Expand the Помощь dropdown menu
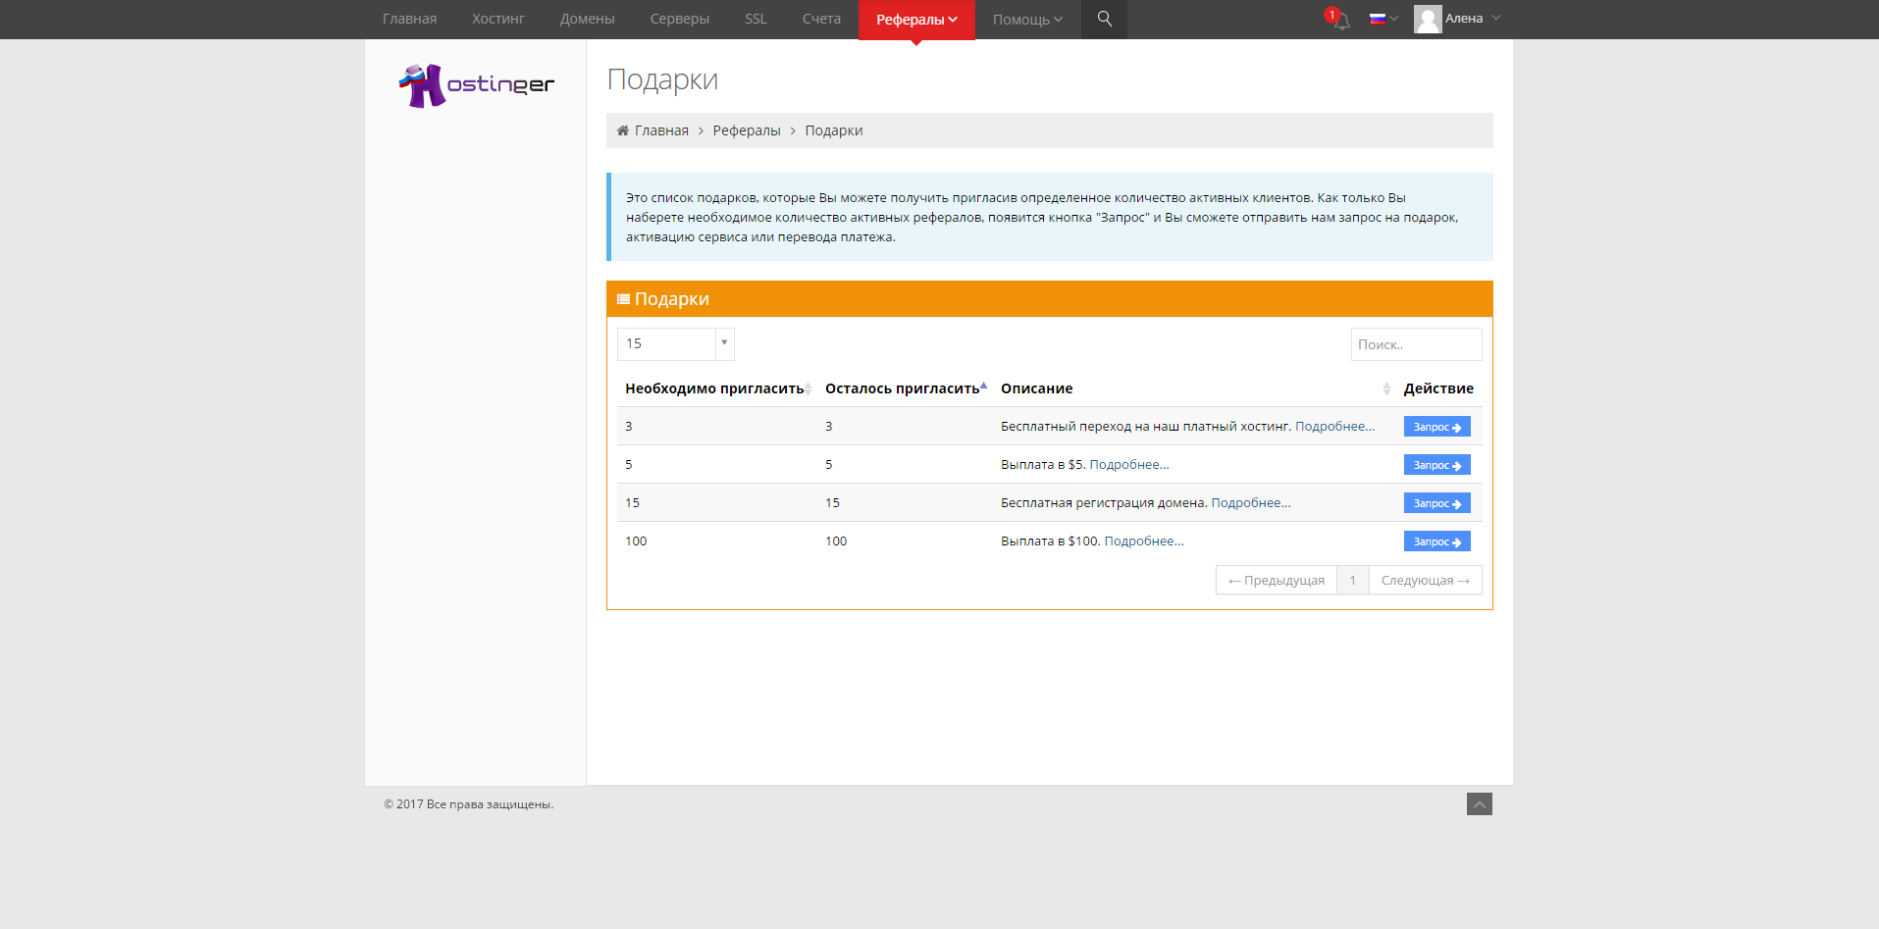1879x929 pixels. pyautogui.click(x=1025, y=19)
